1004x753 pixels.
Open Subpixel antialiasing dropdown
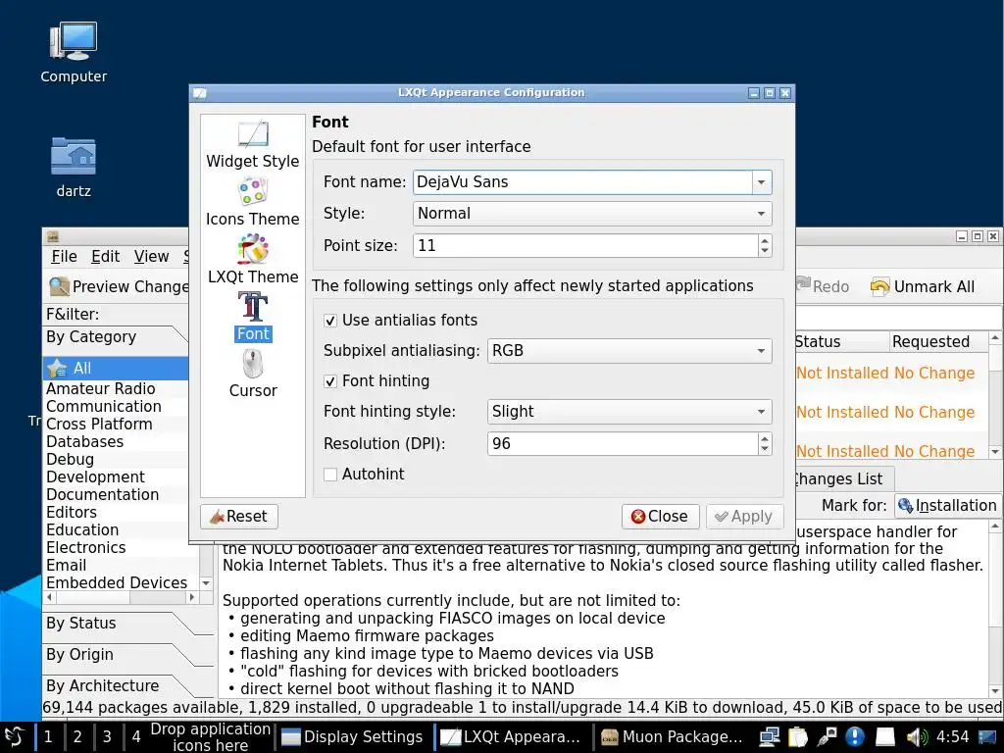pyautogui.click(x=629, y=351)
